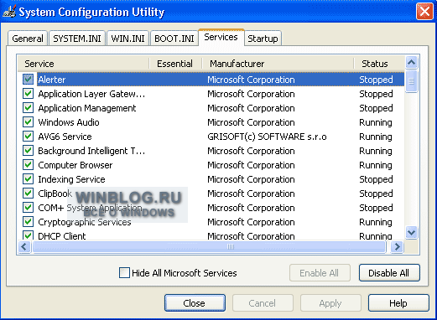This screenshot has height=320, width=437.
Task: Select the Application Layer Gatew... row
Action: pos(211,94)
